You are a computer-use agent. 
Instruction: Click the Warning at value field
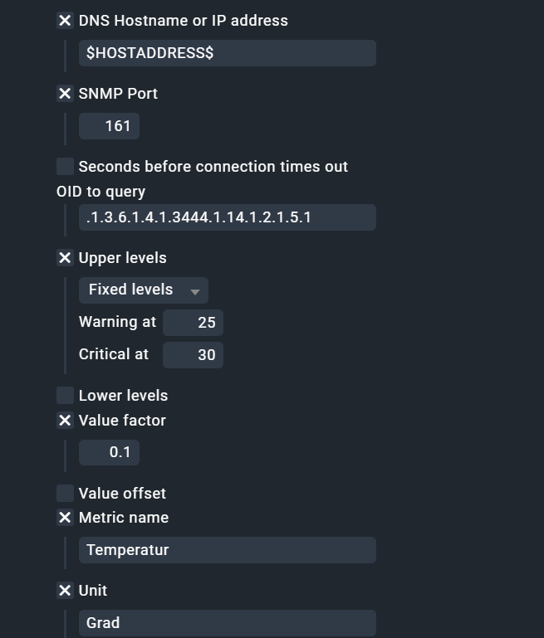coord(193,323)
